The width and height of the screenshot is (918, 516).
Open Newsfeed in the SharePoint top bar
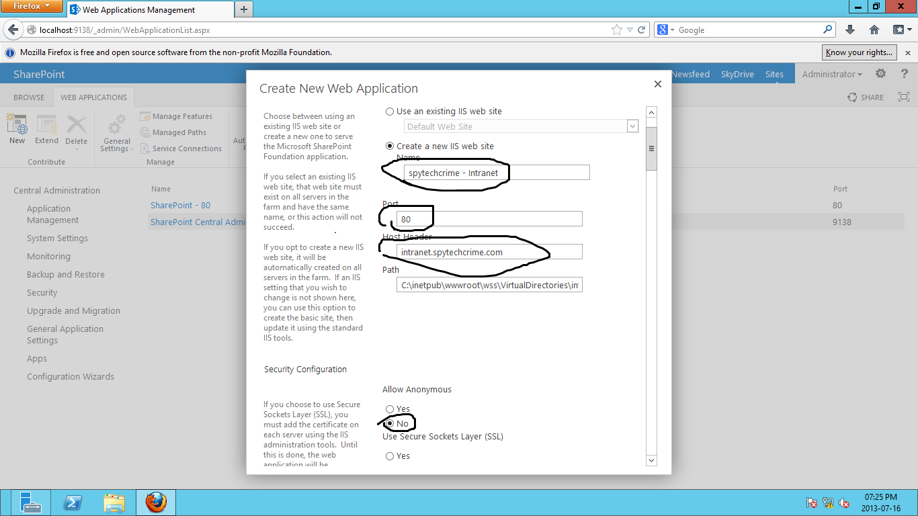tap(691, 74)
